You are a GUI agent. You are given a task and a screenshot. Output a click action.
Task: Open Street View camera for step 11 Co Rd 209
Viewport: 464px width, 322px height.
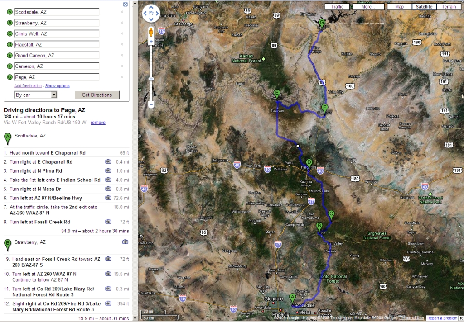point(108,289)
